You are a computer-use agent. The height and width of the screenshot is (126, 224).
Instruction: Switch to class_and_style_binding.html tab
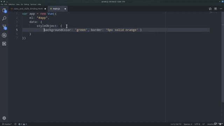coord(28,9)
